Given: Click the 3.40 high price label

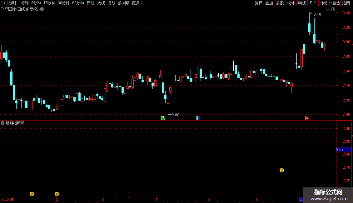Looking at the screenshot, I should tap(317, 14).
